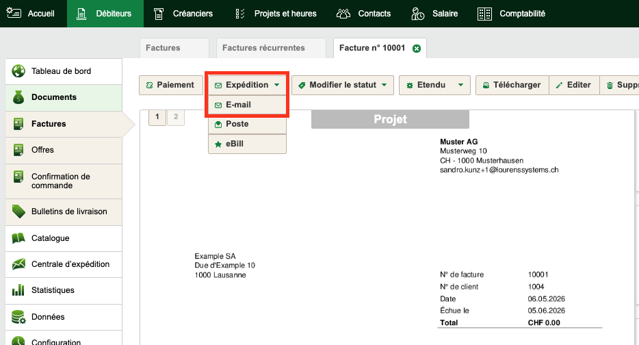Screen dimensions: 639x345
Task: Go to Projets et heures
Action: pyautogui.click(x=276, y=14)
